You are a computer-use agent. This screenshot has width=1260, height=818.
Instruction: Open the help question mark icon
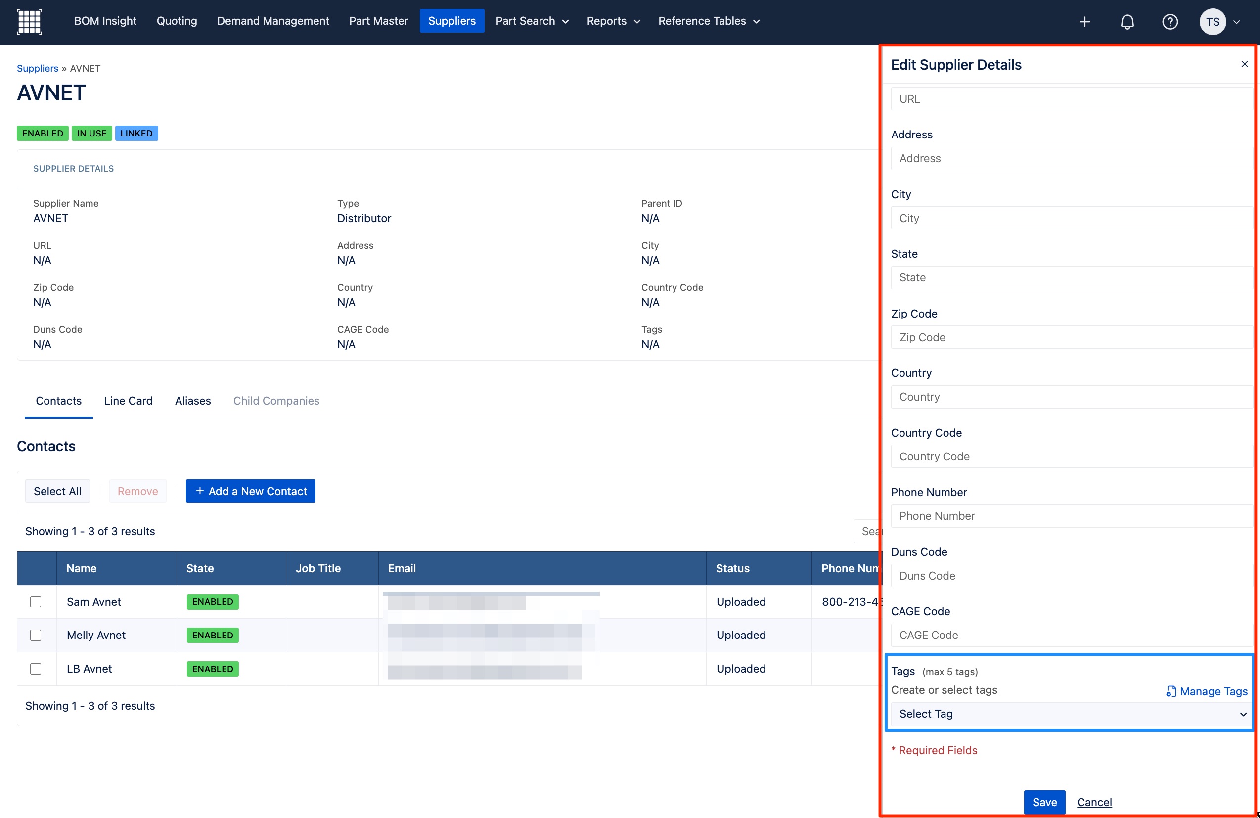[x=1170, y=22]
